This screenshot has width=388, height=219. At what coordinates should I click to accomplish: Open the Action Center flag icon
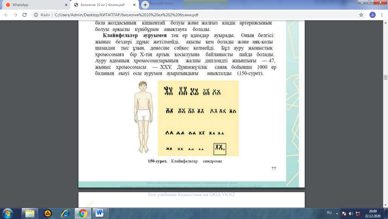click(344, 214)
